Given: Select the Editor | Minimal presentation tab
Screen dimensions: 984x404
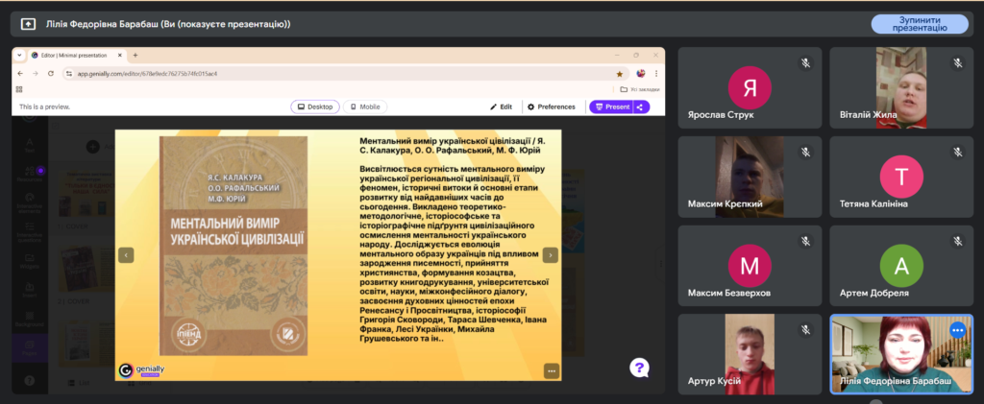Looking at the screenshot, I should click(x=77, y=55).
